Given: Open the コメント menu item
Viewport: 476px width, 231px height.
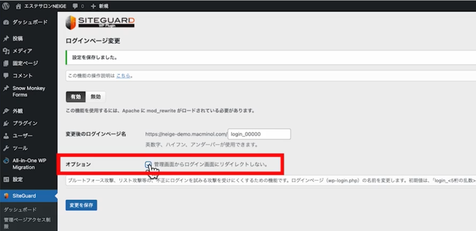Looking at the screenshot, I should (x=22, y=76).
